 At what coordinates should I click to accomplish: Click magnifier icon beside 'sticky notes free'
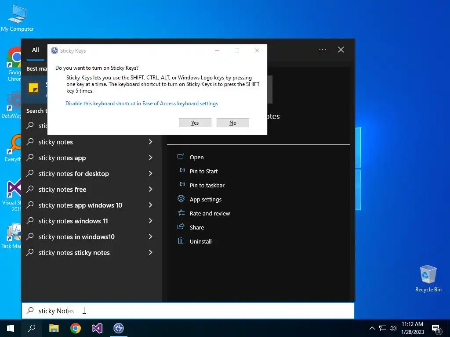click(30, 189)
